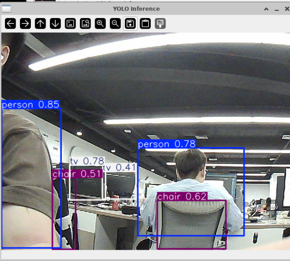Pan the image right with the right arrow
This screenshot has height=261, width=290.
coord(25,23)
